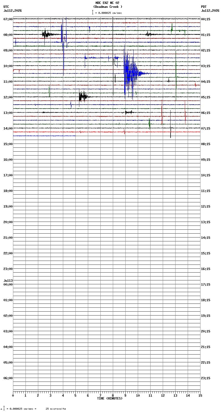Click the PDT timezone label
Screen dimensions: 221x412
click(x=204, y=7)
